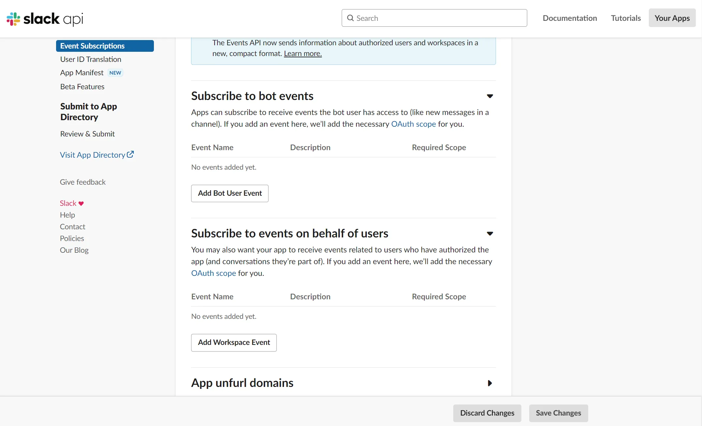The height and width of the screenshot is (426, 702).
Task: Open Our Blog link
Action: coord(74,250)
